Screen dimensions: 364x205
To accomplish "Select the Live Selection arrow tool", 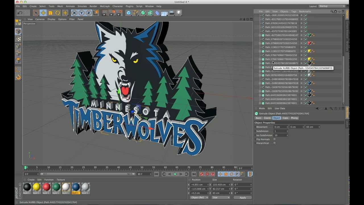I will (36, 13).
